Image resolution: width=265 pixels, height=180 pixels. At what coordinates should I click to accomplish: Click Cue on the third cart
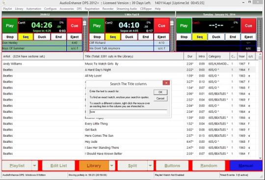[x=248, y=26]
